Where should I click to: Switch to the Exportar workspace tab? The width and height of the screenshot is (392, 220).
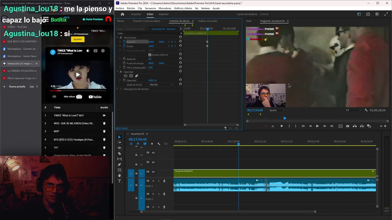(164, 14)
